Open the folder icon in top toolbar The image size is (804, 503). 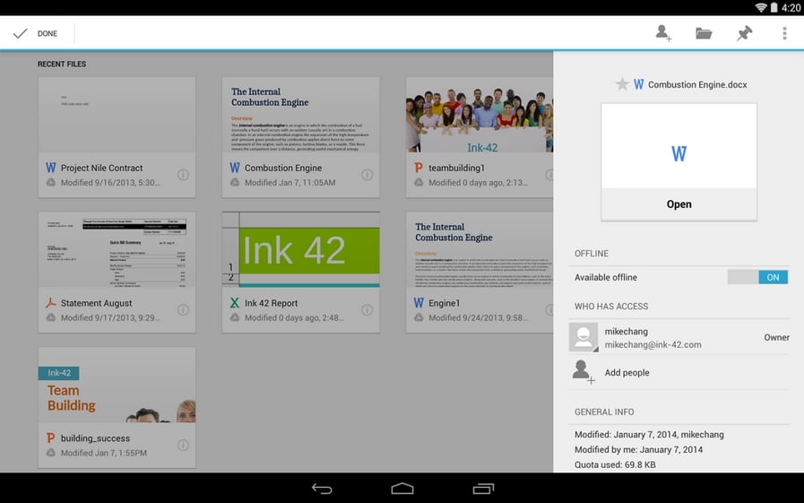(704, 33)
